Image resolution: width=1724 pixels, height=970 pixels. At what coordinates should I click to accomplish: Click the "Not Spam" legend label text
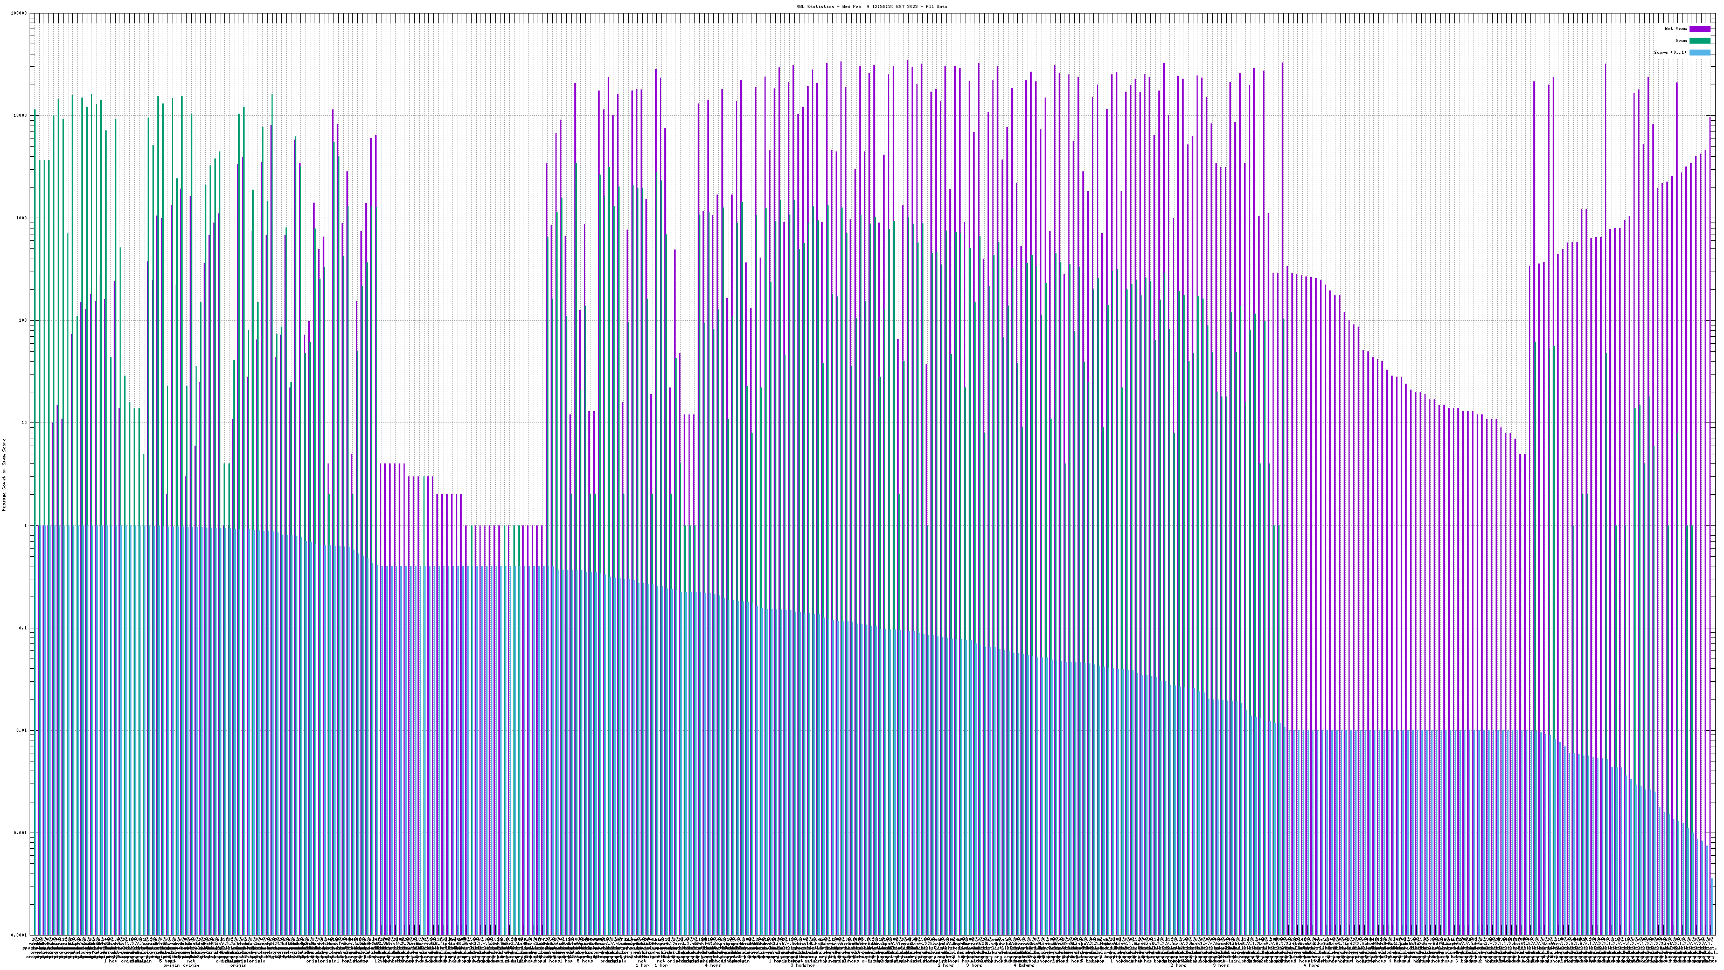[x=1676, y=29]
